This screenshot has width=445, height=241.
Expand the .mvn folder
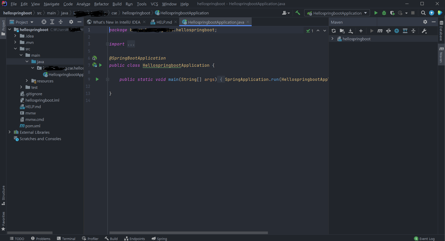15,42
